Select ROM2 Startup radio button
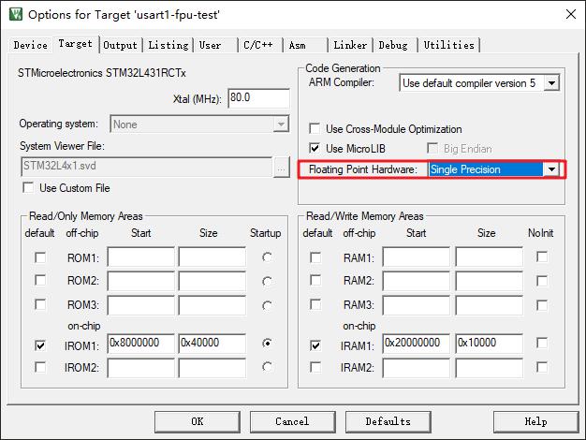The width and height of the screenshot is (586, 440). click(267, 281)
